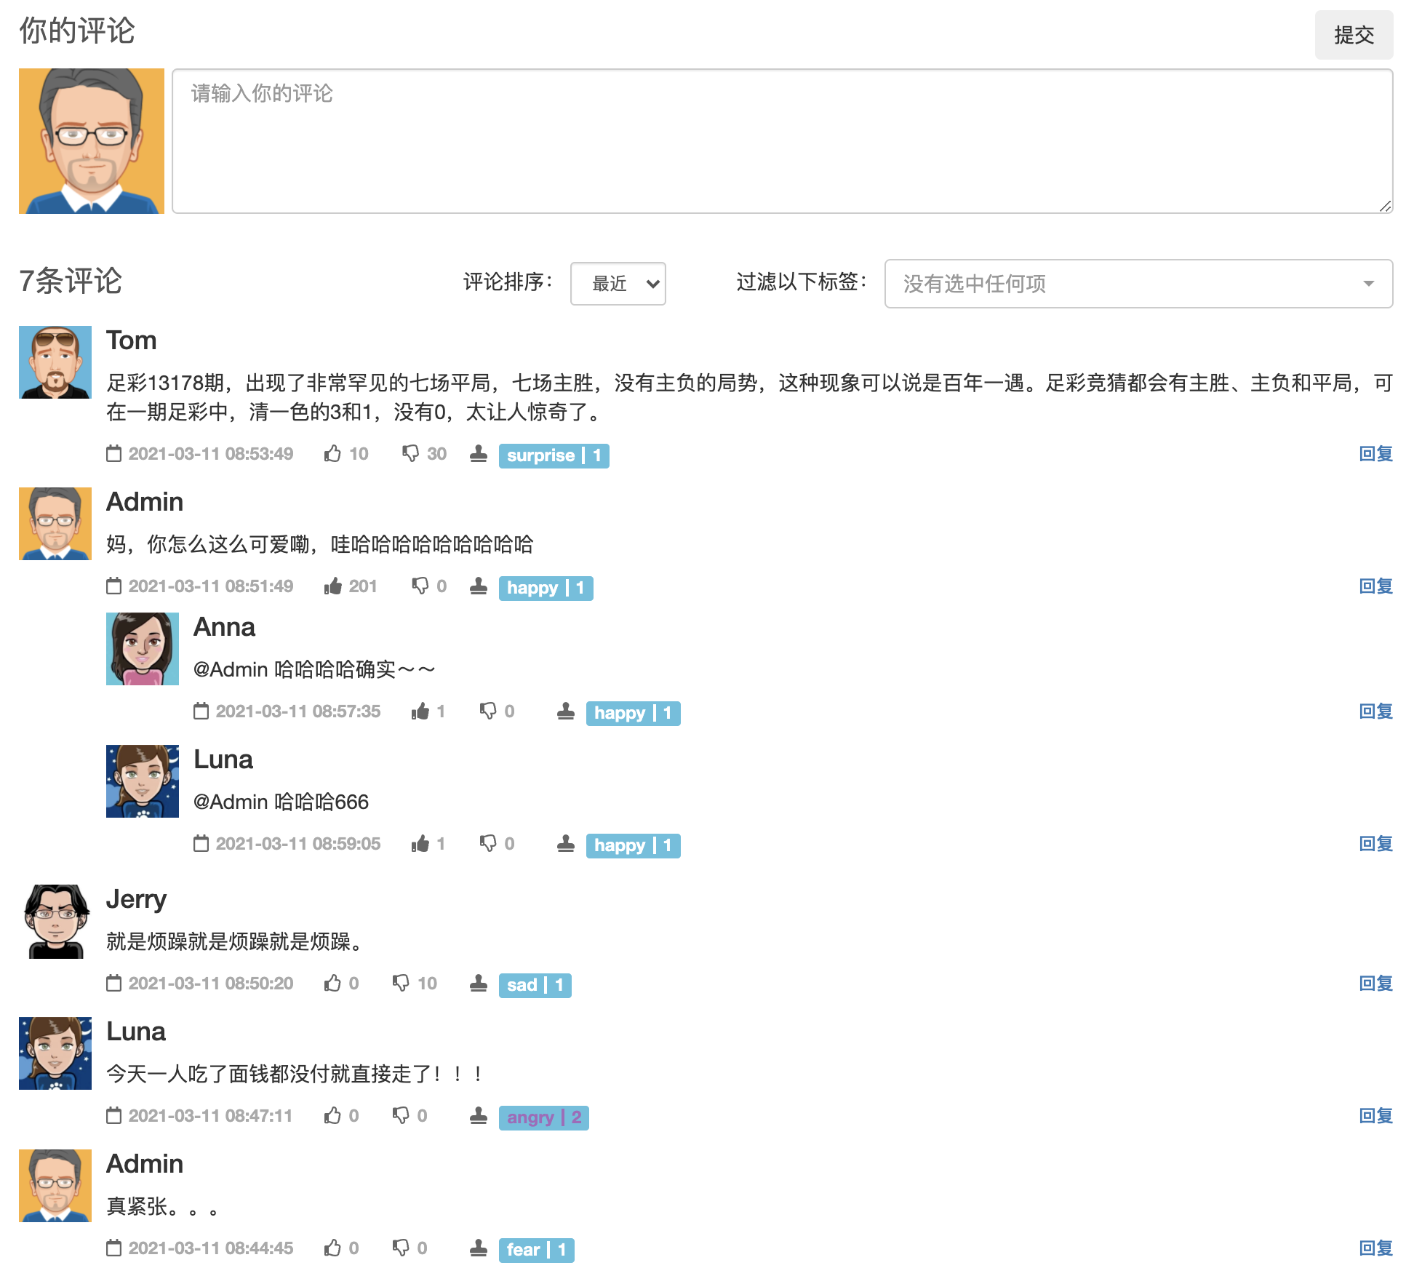Image resolution: width=1414 pixels, height=1276 pixels.
Task: Click Anna's avatar thumbnail
Action: coord(143,649)
